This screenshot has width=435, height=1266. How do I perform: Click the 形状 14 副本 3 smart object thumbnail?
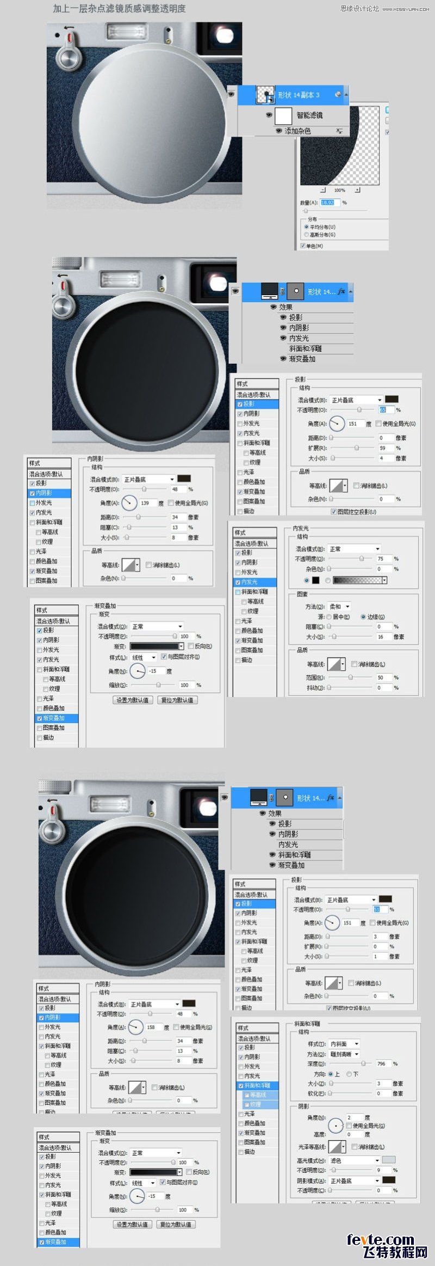(x=265, y=95)
